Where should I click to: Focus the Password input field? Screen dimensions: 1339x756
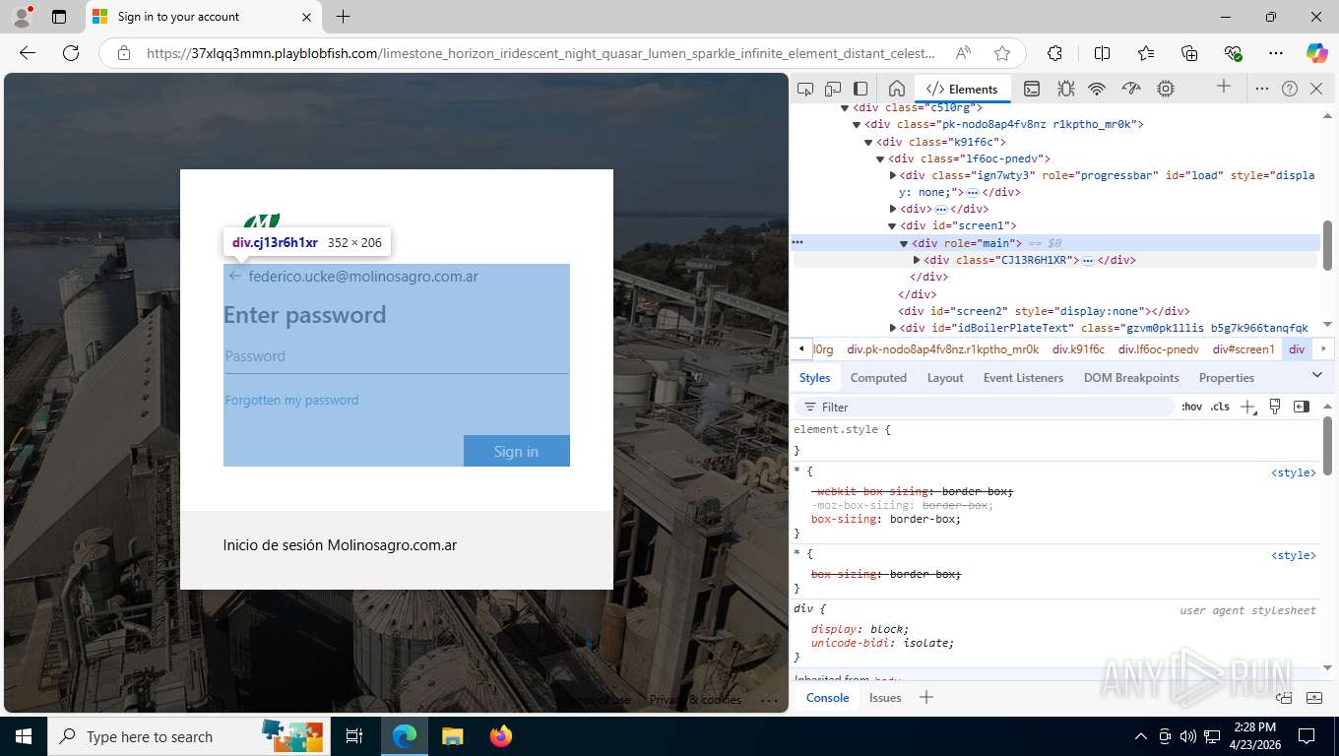click(396, 356)
